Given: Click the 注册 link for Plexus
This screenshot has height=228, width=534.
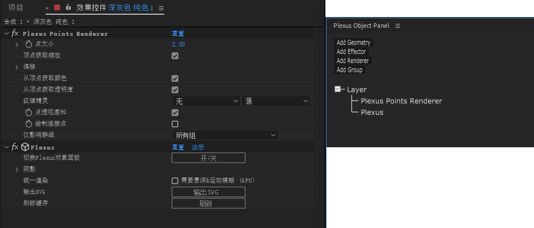Looking at the screenshot, I should coord(198,147).
